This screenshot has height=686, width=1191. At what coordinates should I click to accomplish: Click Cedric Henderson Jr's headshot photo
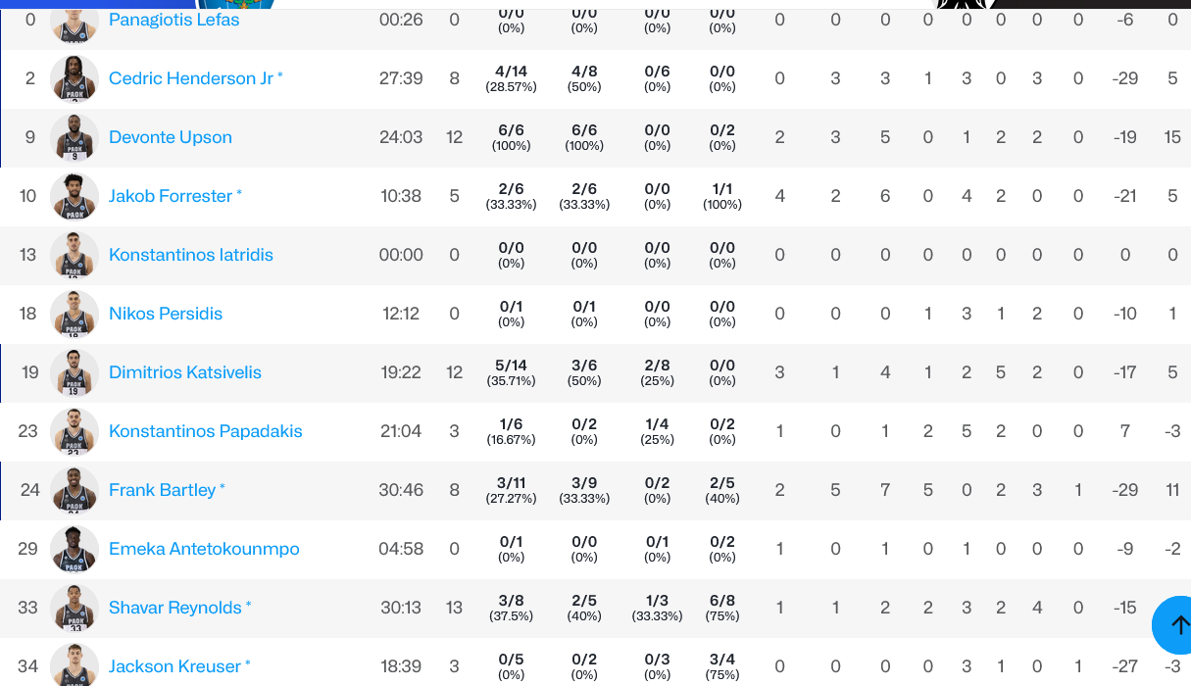[74, 78]
